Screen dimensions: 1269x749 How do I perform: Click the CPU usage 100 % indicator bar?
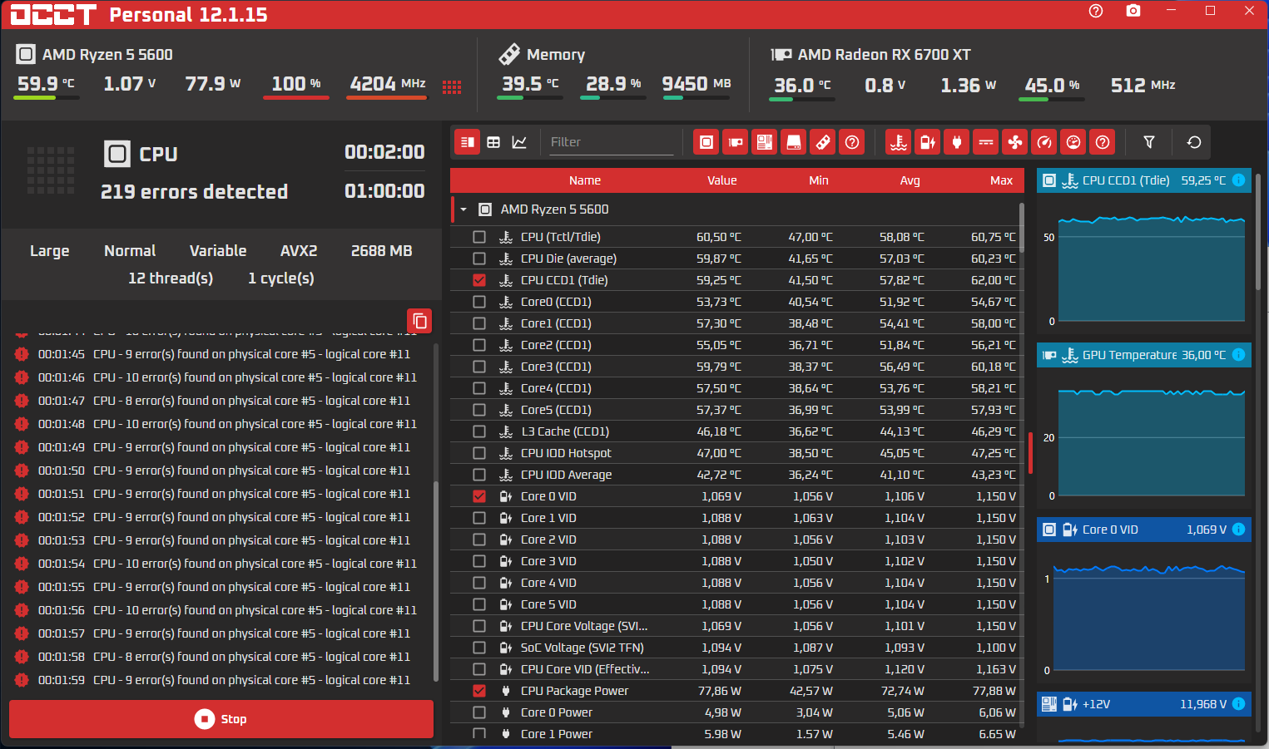click(x=296, y=98)
